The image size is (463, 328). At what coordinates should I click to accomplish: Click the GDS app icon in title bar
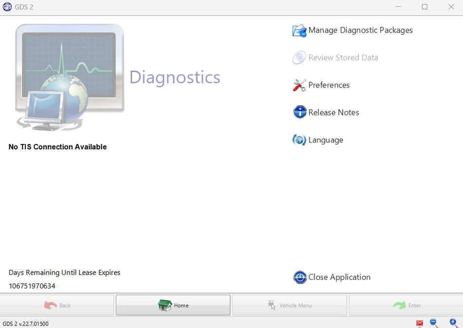click(x=7, y=7)
